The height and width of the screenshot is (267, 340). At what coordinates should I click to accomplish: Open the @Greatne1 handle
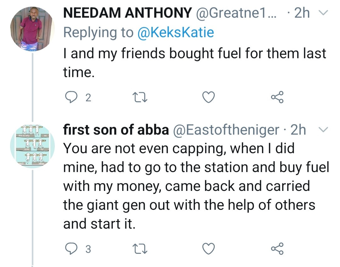click(236, 13)
